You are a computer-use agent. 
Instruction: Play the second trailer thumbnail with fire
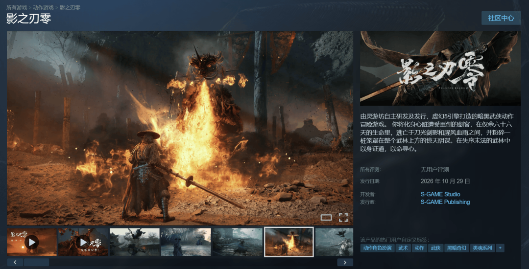click(83, 242)
